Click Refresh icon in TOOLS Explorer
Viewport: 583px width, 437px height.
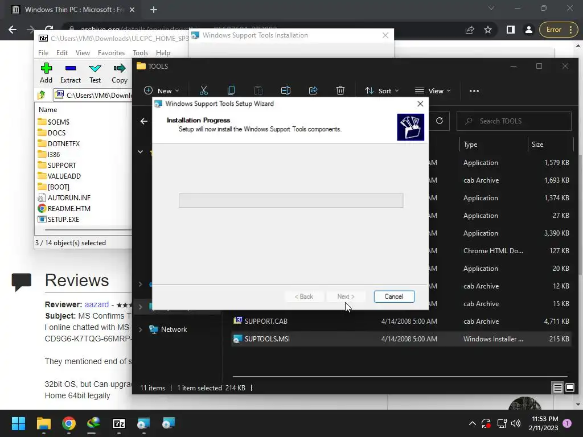[440, 121]
